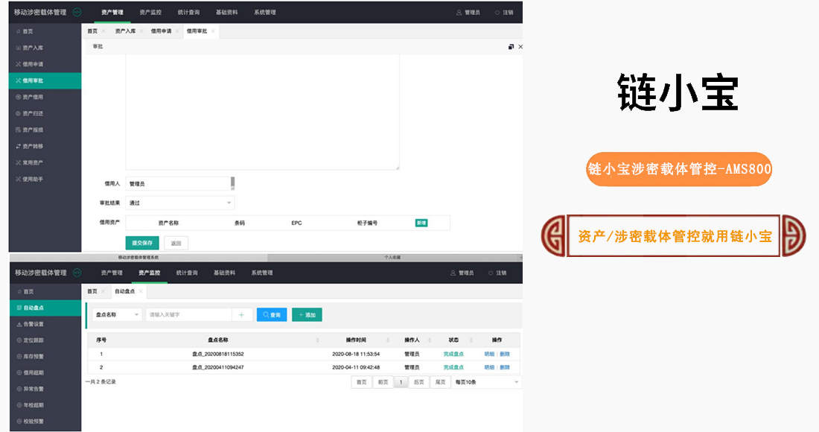
Task: Open 资产入库 icon in the sidebar
Action: coord(19,48)
